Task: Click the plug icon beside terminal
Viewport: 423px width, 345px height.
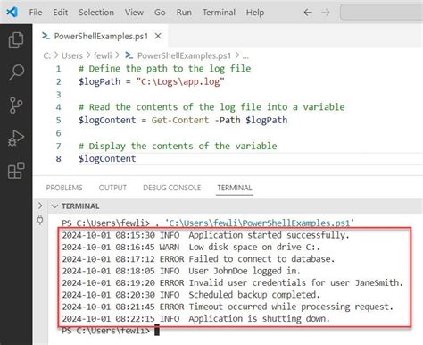Action: tap(40, 221)
